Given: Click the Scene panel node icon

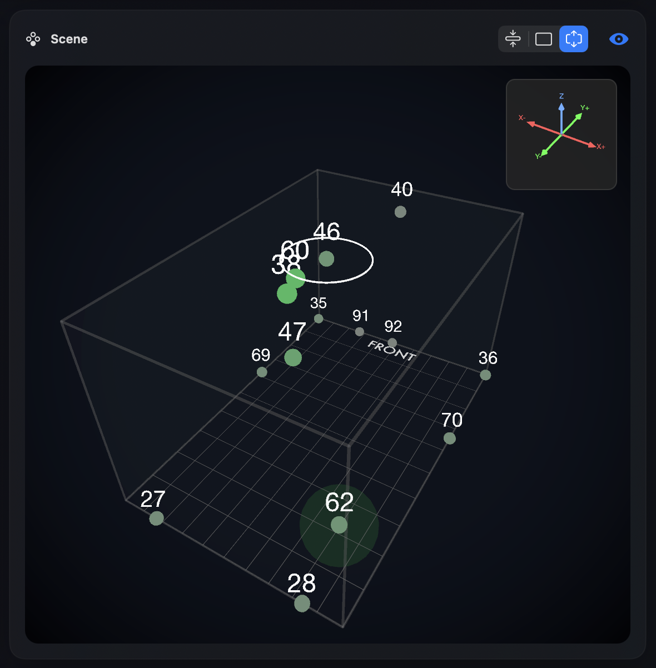Looking at the screenshot, I should [33, 39].
